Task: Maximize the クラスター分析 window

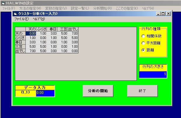Action: click(163, 14)
